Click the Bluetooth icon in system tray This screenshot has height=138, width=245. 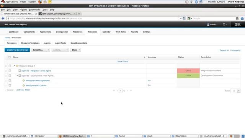click(196, 2)
